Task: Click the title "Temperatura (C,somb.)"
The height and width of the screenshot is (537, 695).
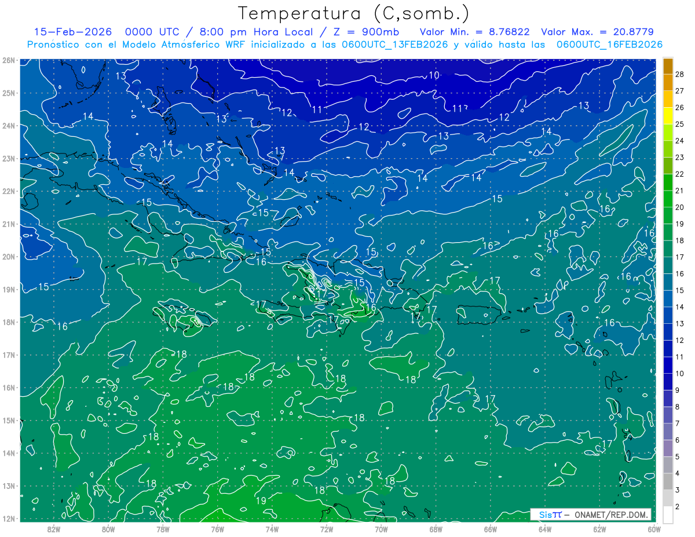Action: point(354,14)
